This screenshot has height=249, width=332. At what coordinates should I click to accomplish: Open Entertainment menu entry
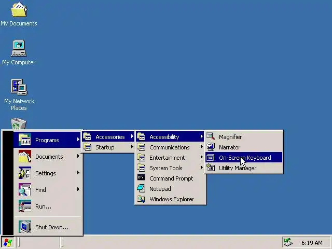tap(170, 158)
